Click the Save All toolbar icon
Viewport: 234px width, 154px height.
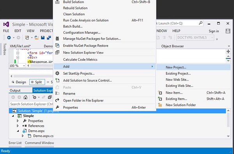point(49,38)
